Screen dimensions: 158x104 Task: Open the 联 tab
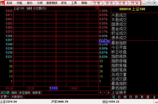tap(142, 97)
